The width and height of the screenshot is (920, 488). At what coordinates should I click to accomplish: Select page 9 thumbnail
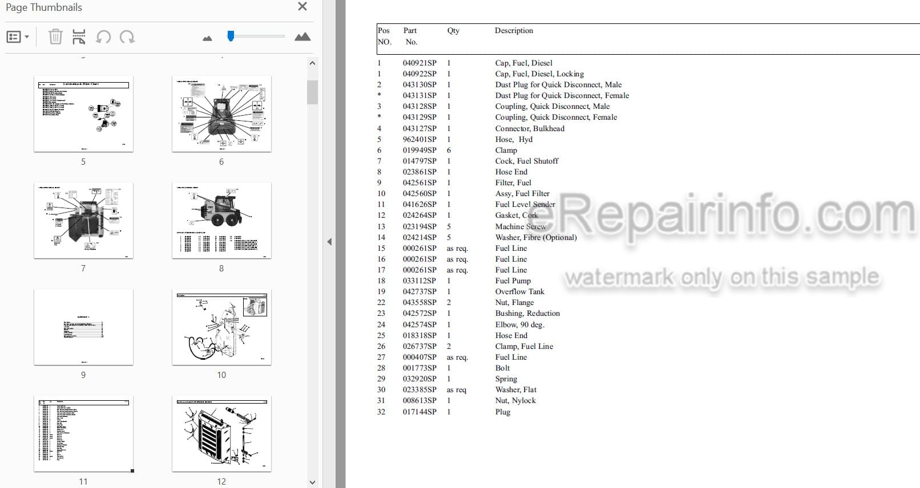click(x=83, y=327)
